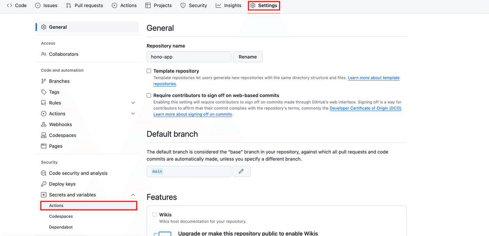This screenshot has height=236, width=489.
Task: Click the pencil icon beside main branch
Action: click(241, 171)
